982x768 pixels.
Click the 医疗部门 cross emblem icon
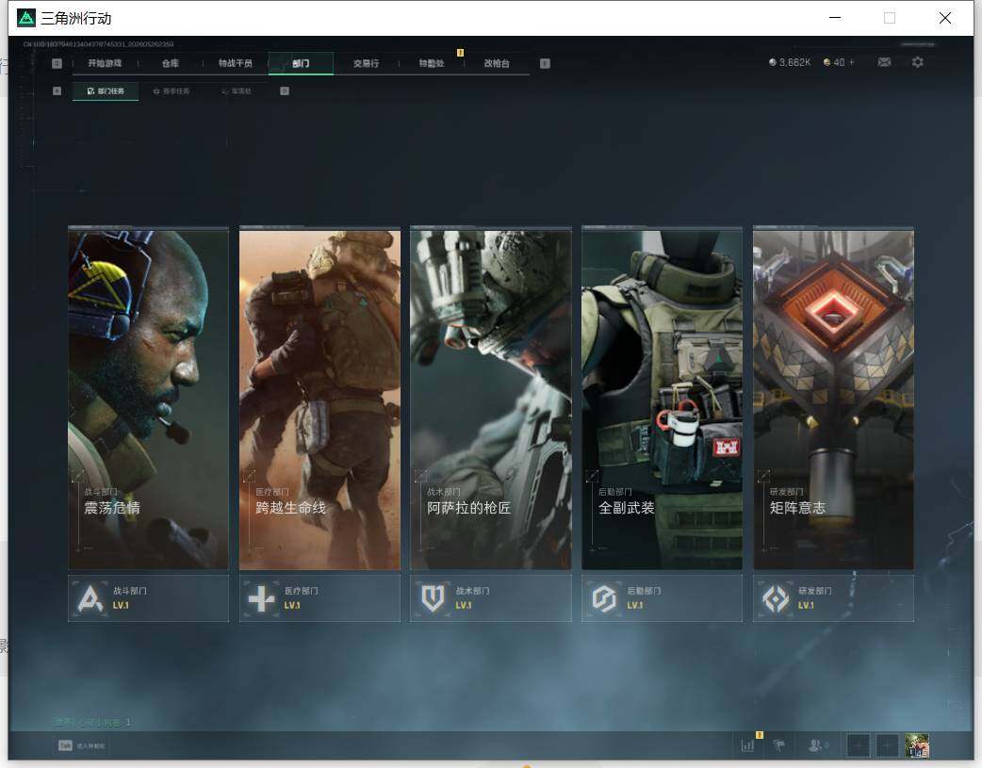(261, 599)
